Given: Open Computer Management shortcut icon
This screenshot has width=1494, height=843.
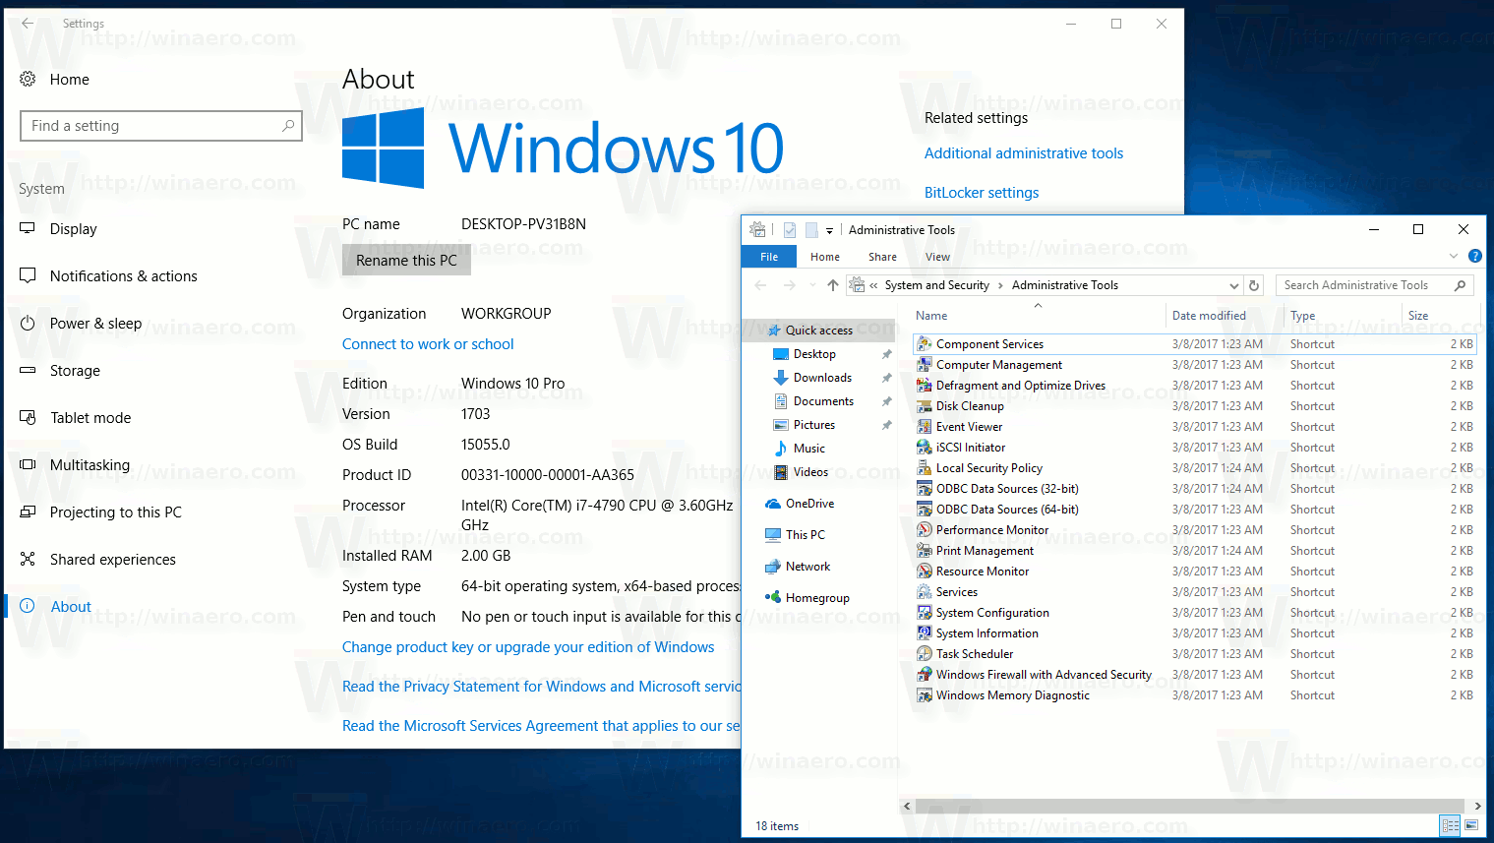Looking at the screenshot, I should pos(924,365).
